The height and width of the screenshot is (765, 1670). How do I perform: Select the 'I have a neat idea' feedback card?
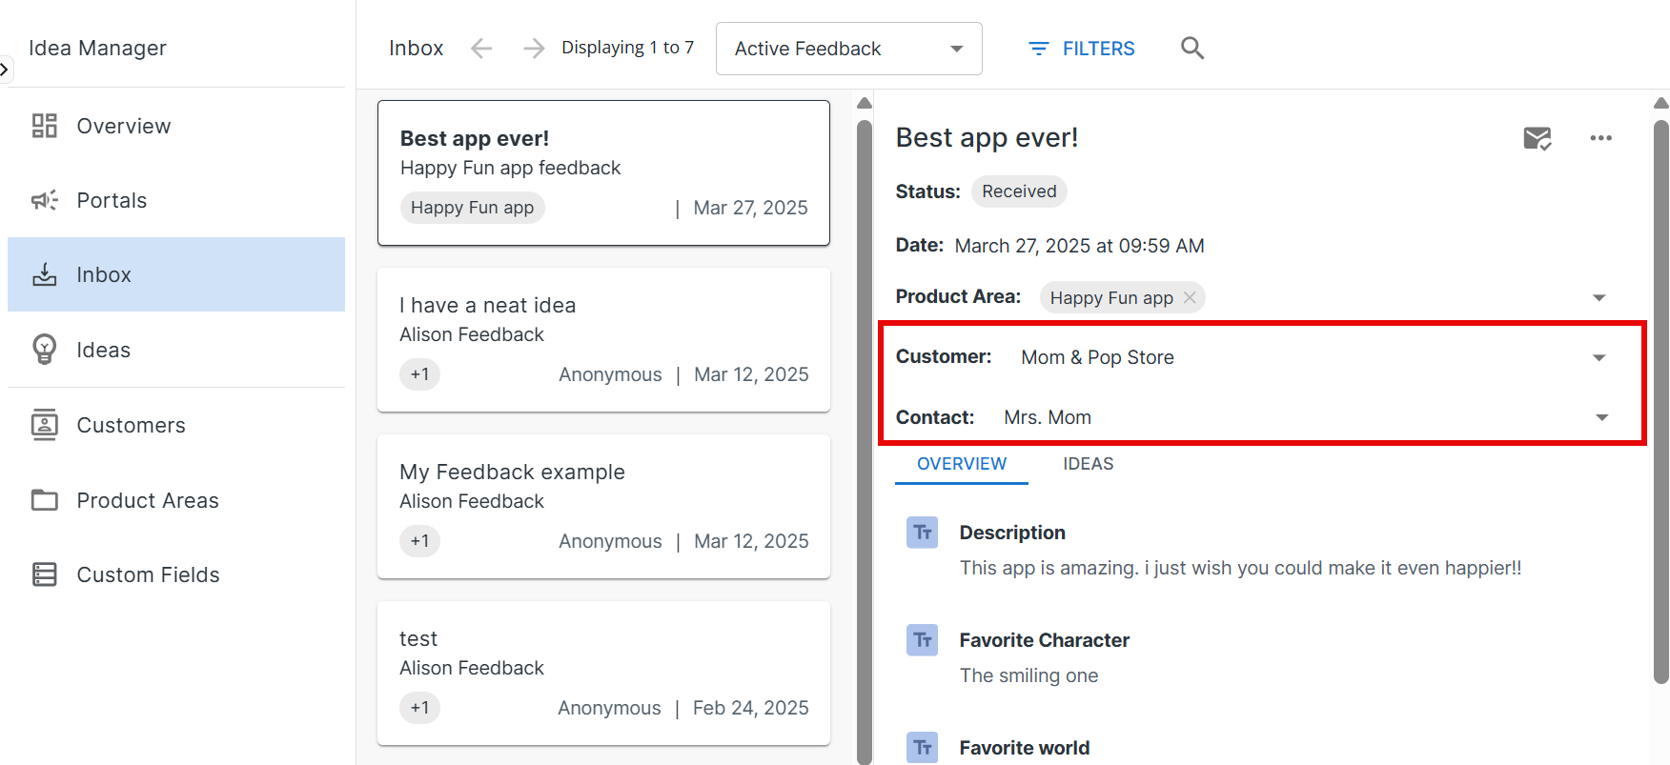pos(603,339)
